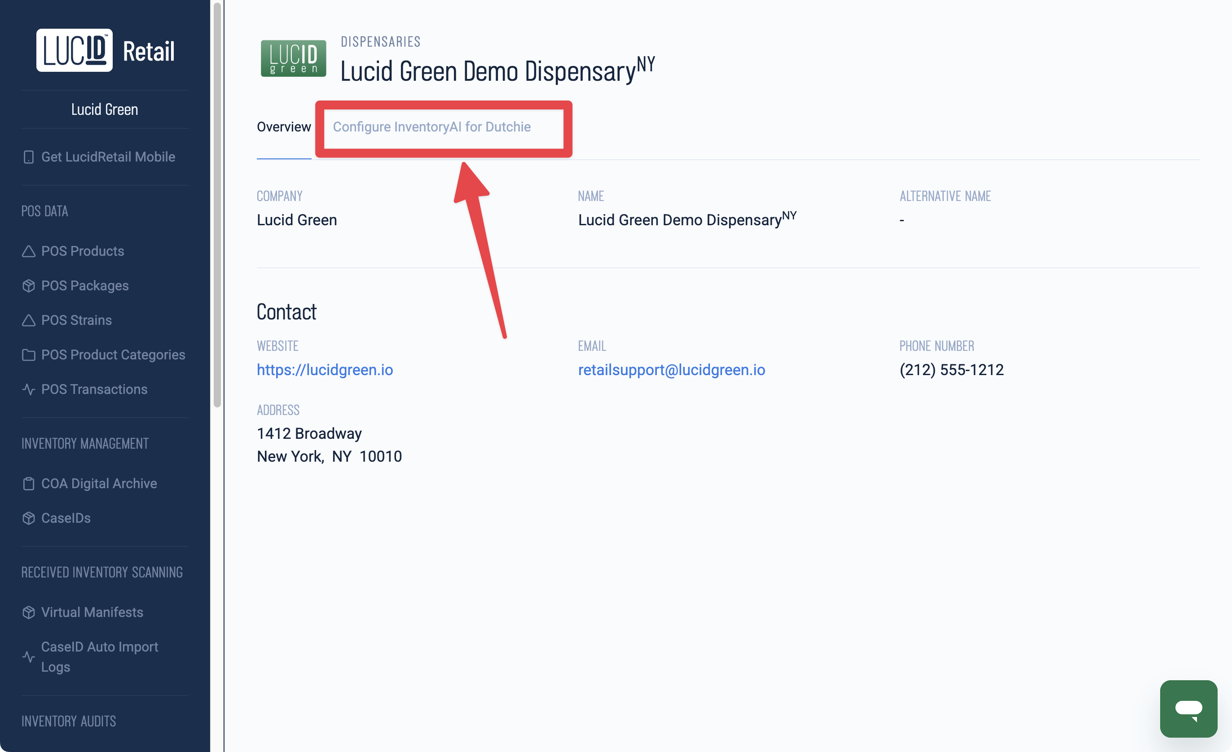
Task: Click the clipboard icon for COA Digital Archive
Action: [x=28, y=484]
